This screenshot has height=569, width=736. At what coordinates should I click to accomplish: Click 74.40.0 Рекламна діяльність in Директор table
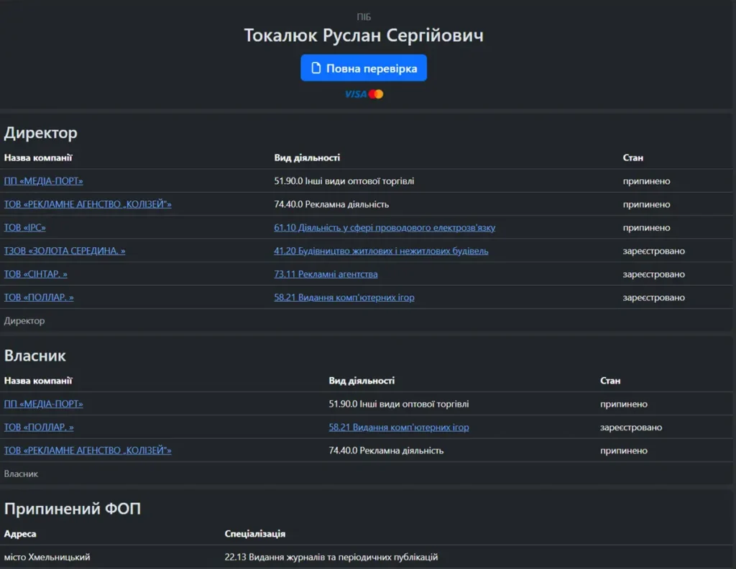click(x=331, y=204)
